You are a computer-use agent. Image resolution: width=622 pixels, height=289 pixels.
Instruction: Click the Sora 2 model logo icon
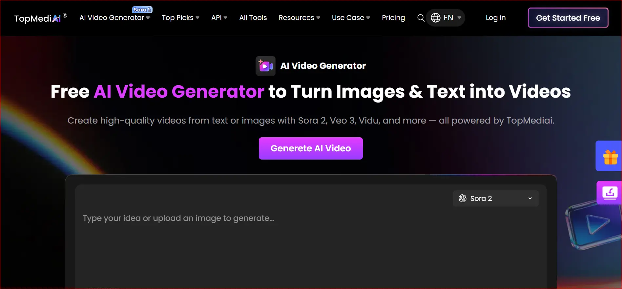(463, 198)
